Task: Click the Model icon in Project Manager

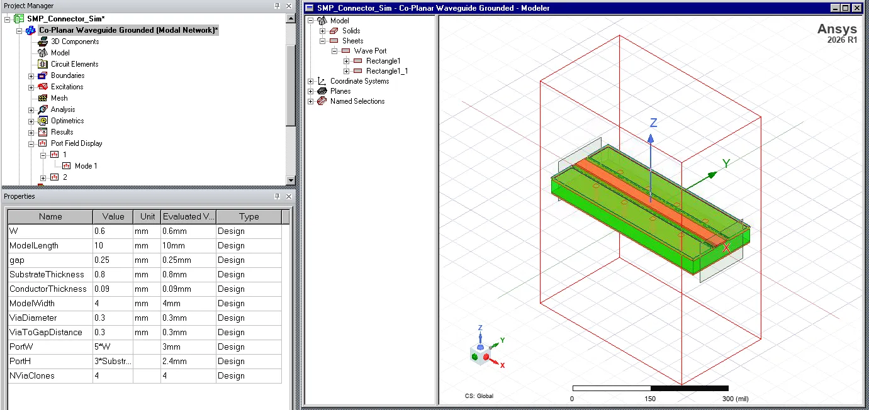Action: (43, 53)
